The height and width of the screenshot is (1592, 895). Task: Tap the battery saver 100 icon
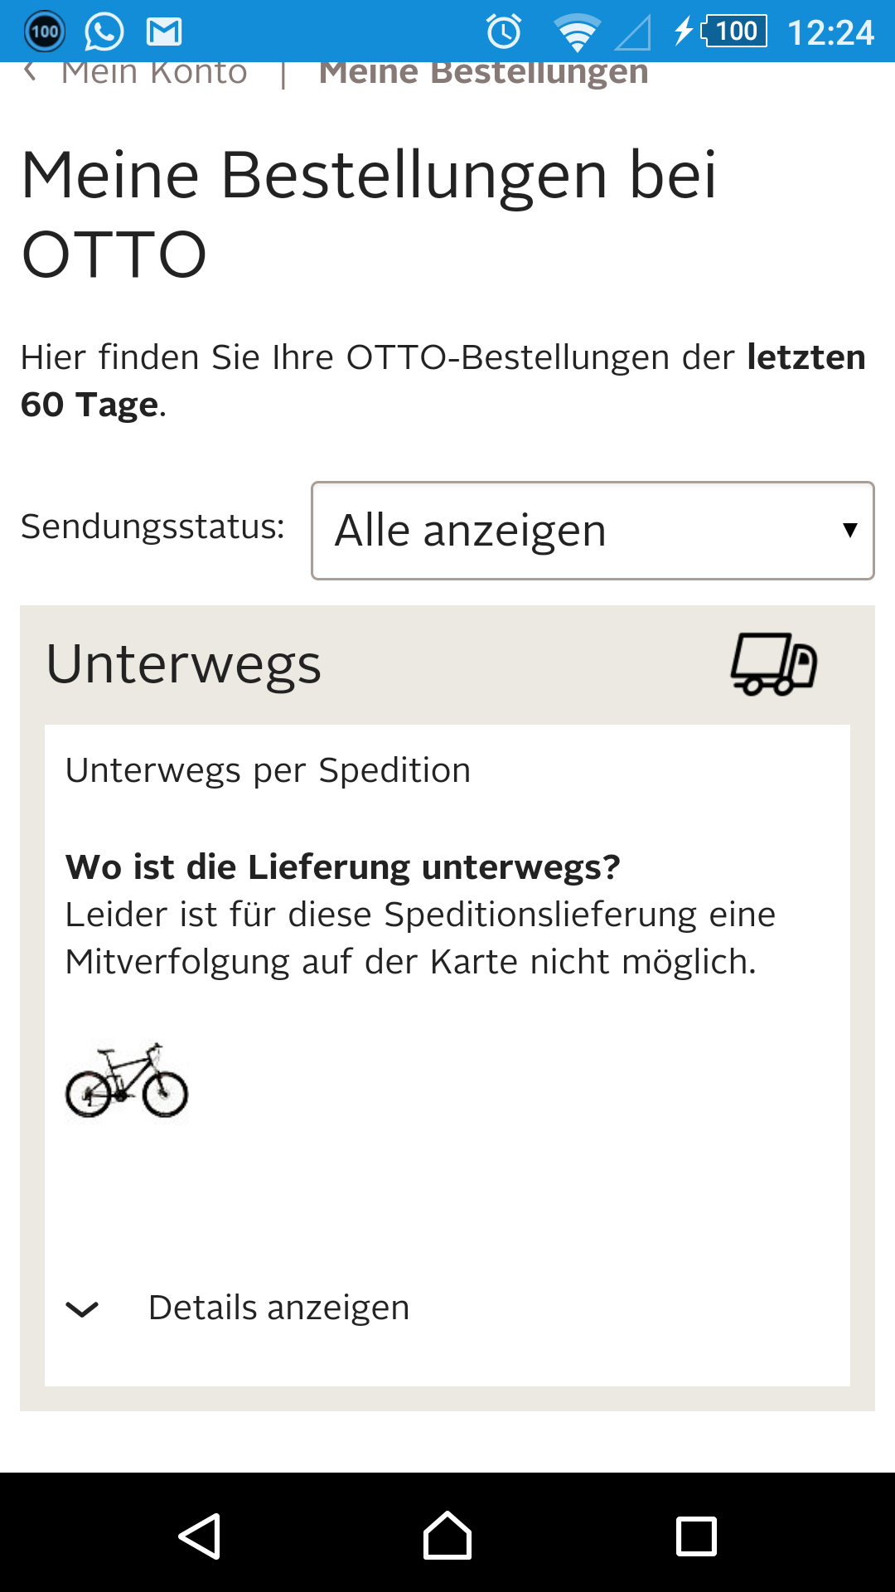(44, 31)
